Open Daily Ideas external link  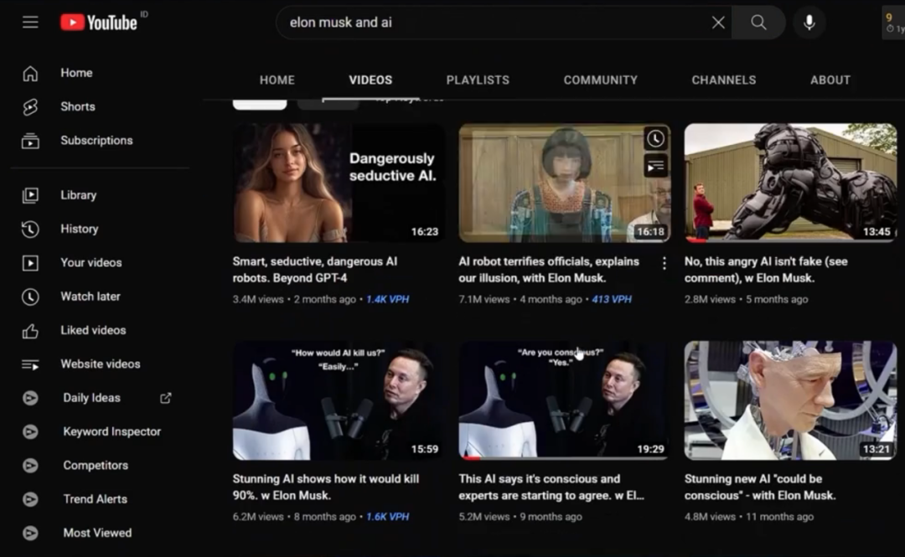(x=165, y=398)
